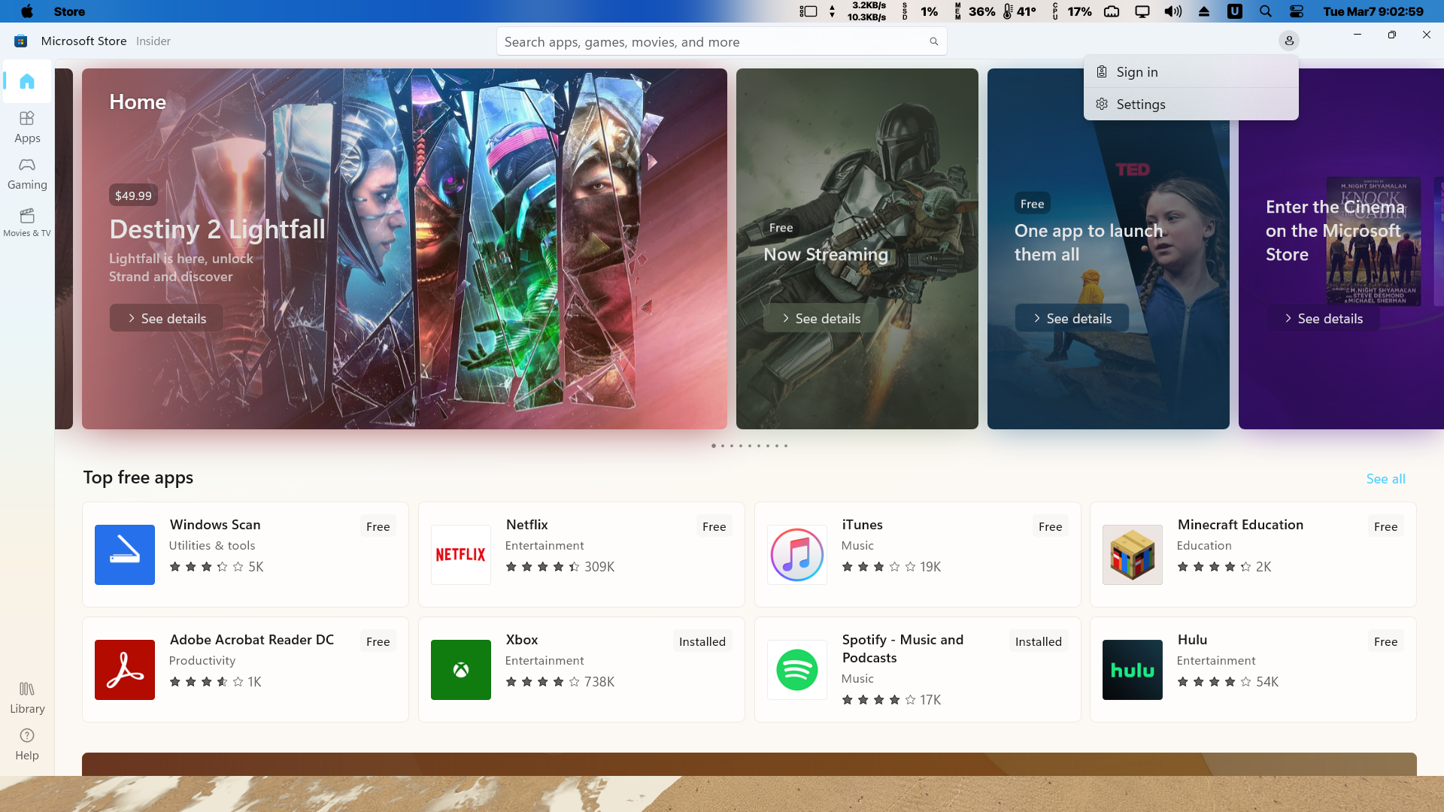Click the user profile icon
1444x812 pixels.
1288,41
